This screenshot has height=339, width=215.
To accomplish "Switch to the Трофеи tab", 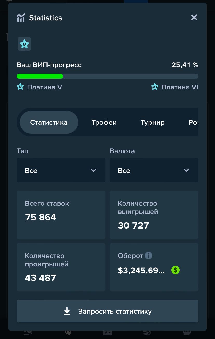I will [x=104, y=122].
